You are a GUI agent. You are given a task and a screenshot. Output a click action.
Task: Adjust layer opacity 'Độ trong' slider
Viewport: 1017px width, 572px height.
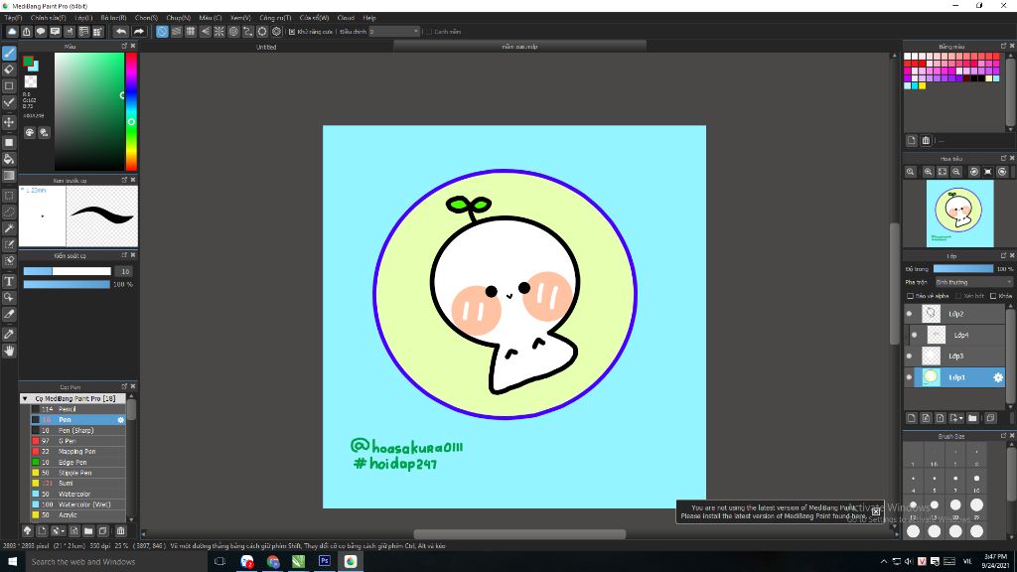click(x=963, y=268)
